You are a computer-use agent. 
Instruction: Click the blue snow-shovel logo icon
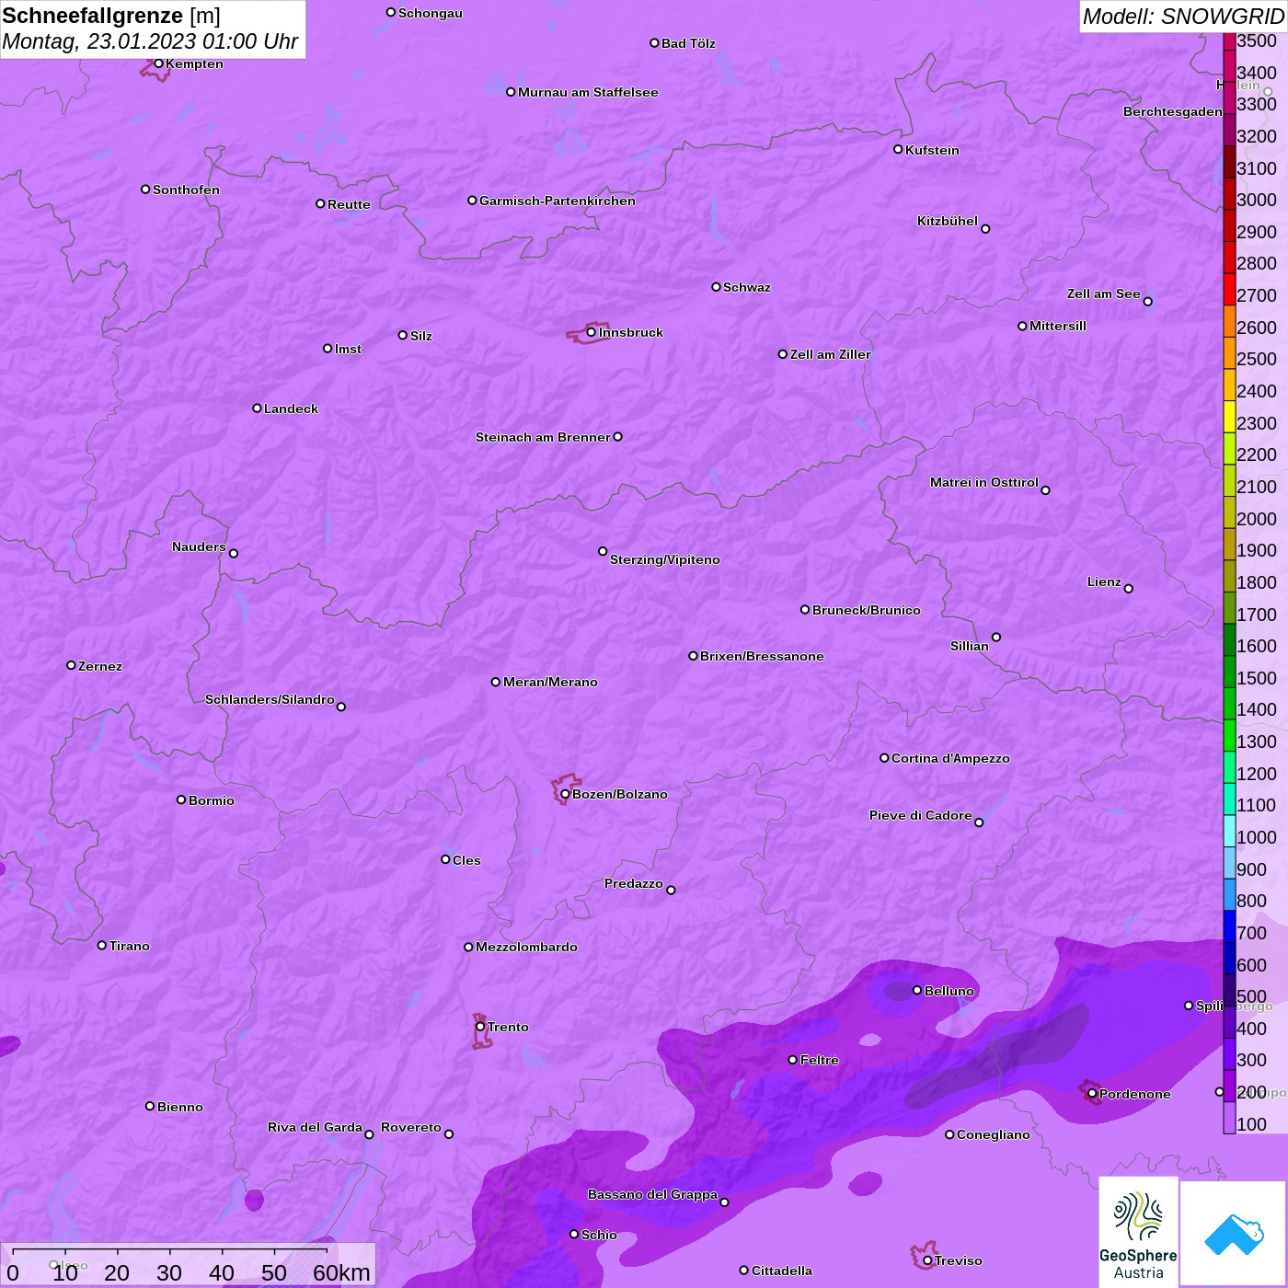click(1234, 1234)
